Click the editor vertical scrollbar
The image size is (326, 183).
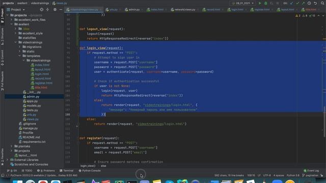click(x=324, y=121)
